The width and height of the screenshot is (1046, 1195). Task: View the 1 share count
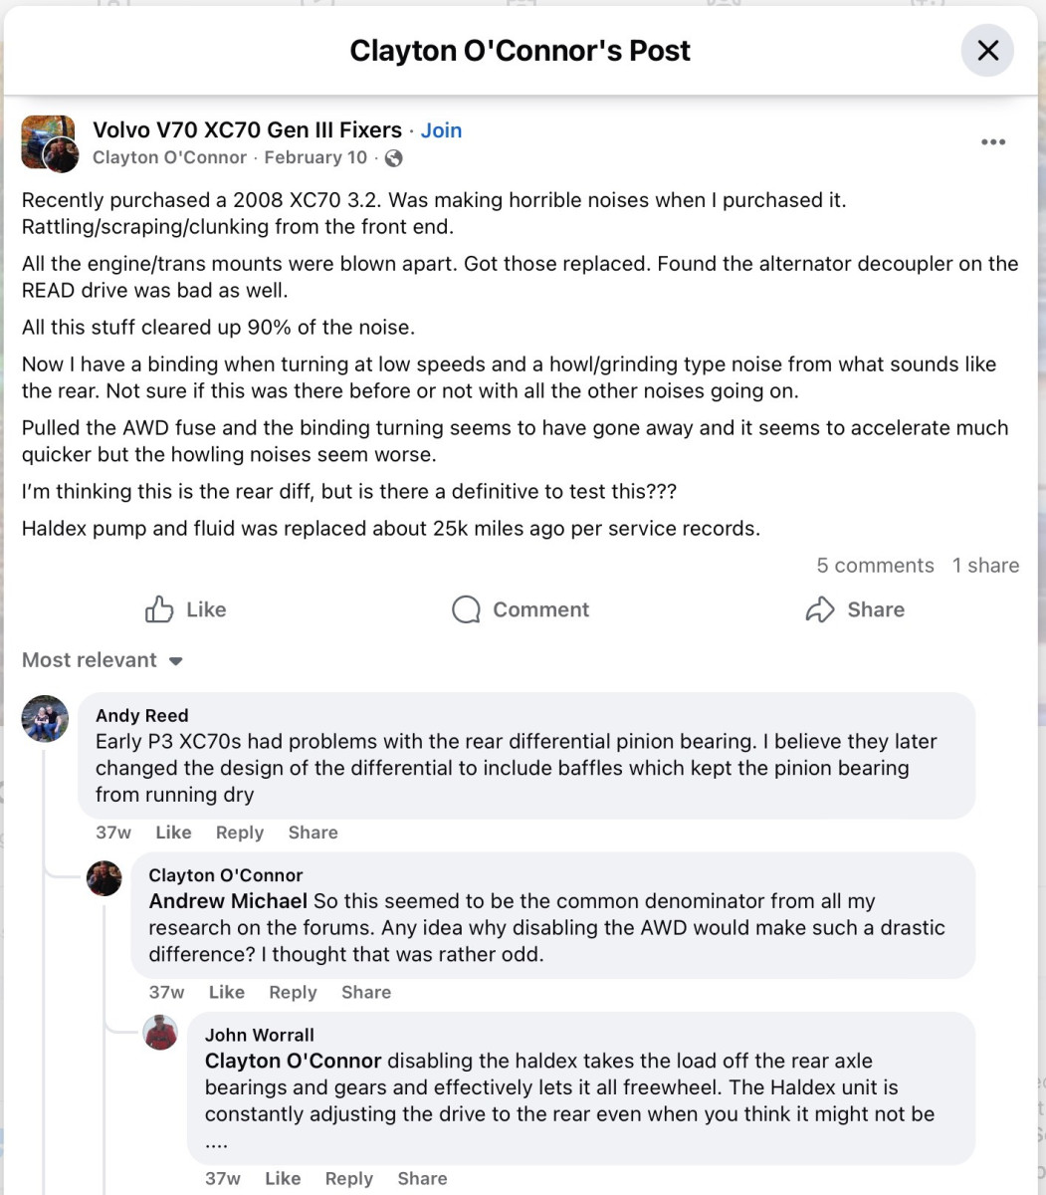985,566
